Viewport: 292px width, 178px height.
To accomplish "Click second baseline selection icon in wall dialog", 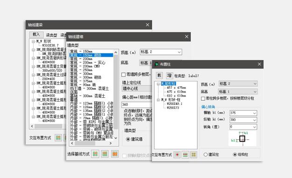I will click(x=105, y=154).
